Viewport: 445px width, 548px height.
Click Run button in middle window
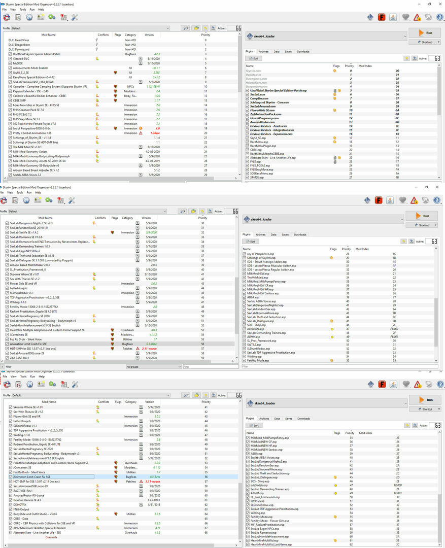pos(422,216)
